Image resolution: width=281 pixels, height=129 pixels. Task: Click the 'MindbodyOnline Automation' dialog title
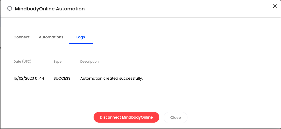[50, 9]
